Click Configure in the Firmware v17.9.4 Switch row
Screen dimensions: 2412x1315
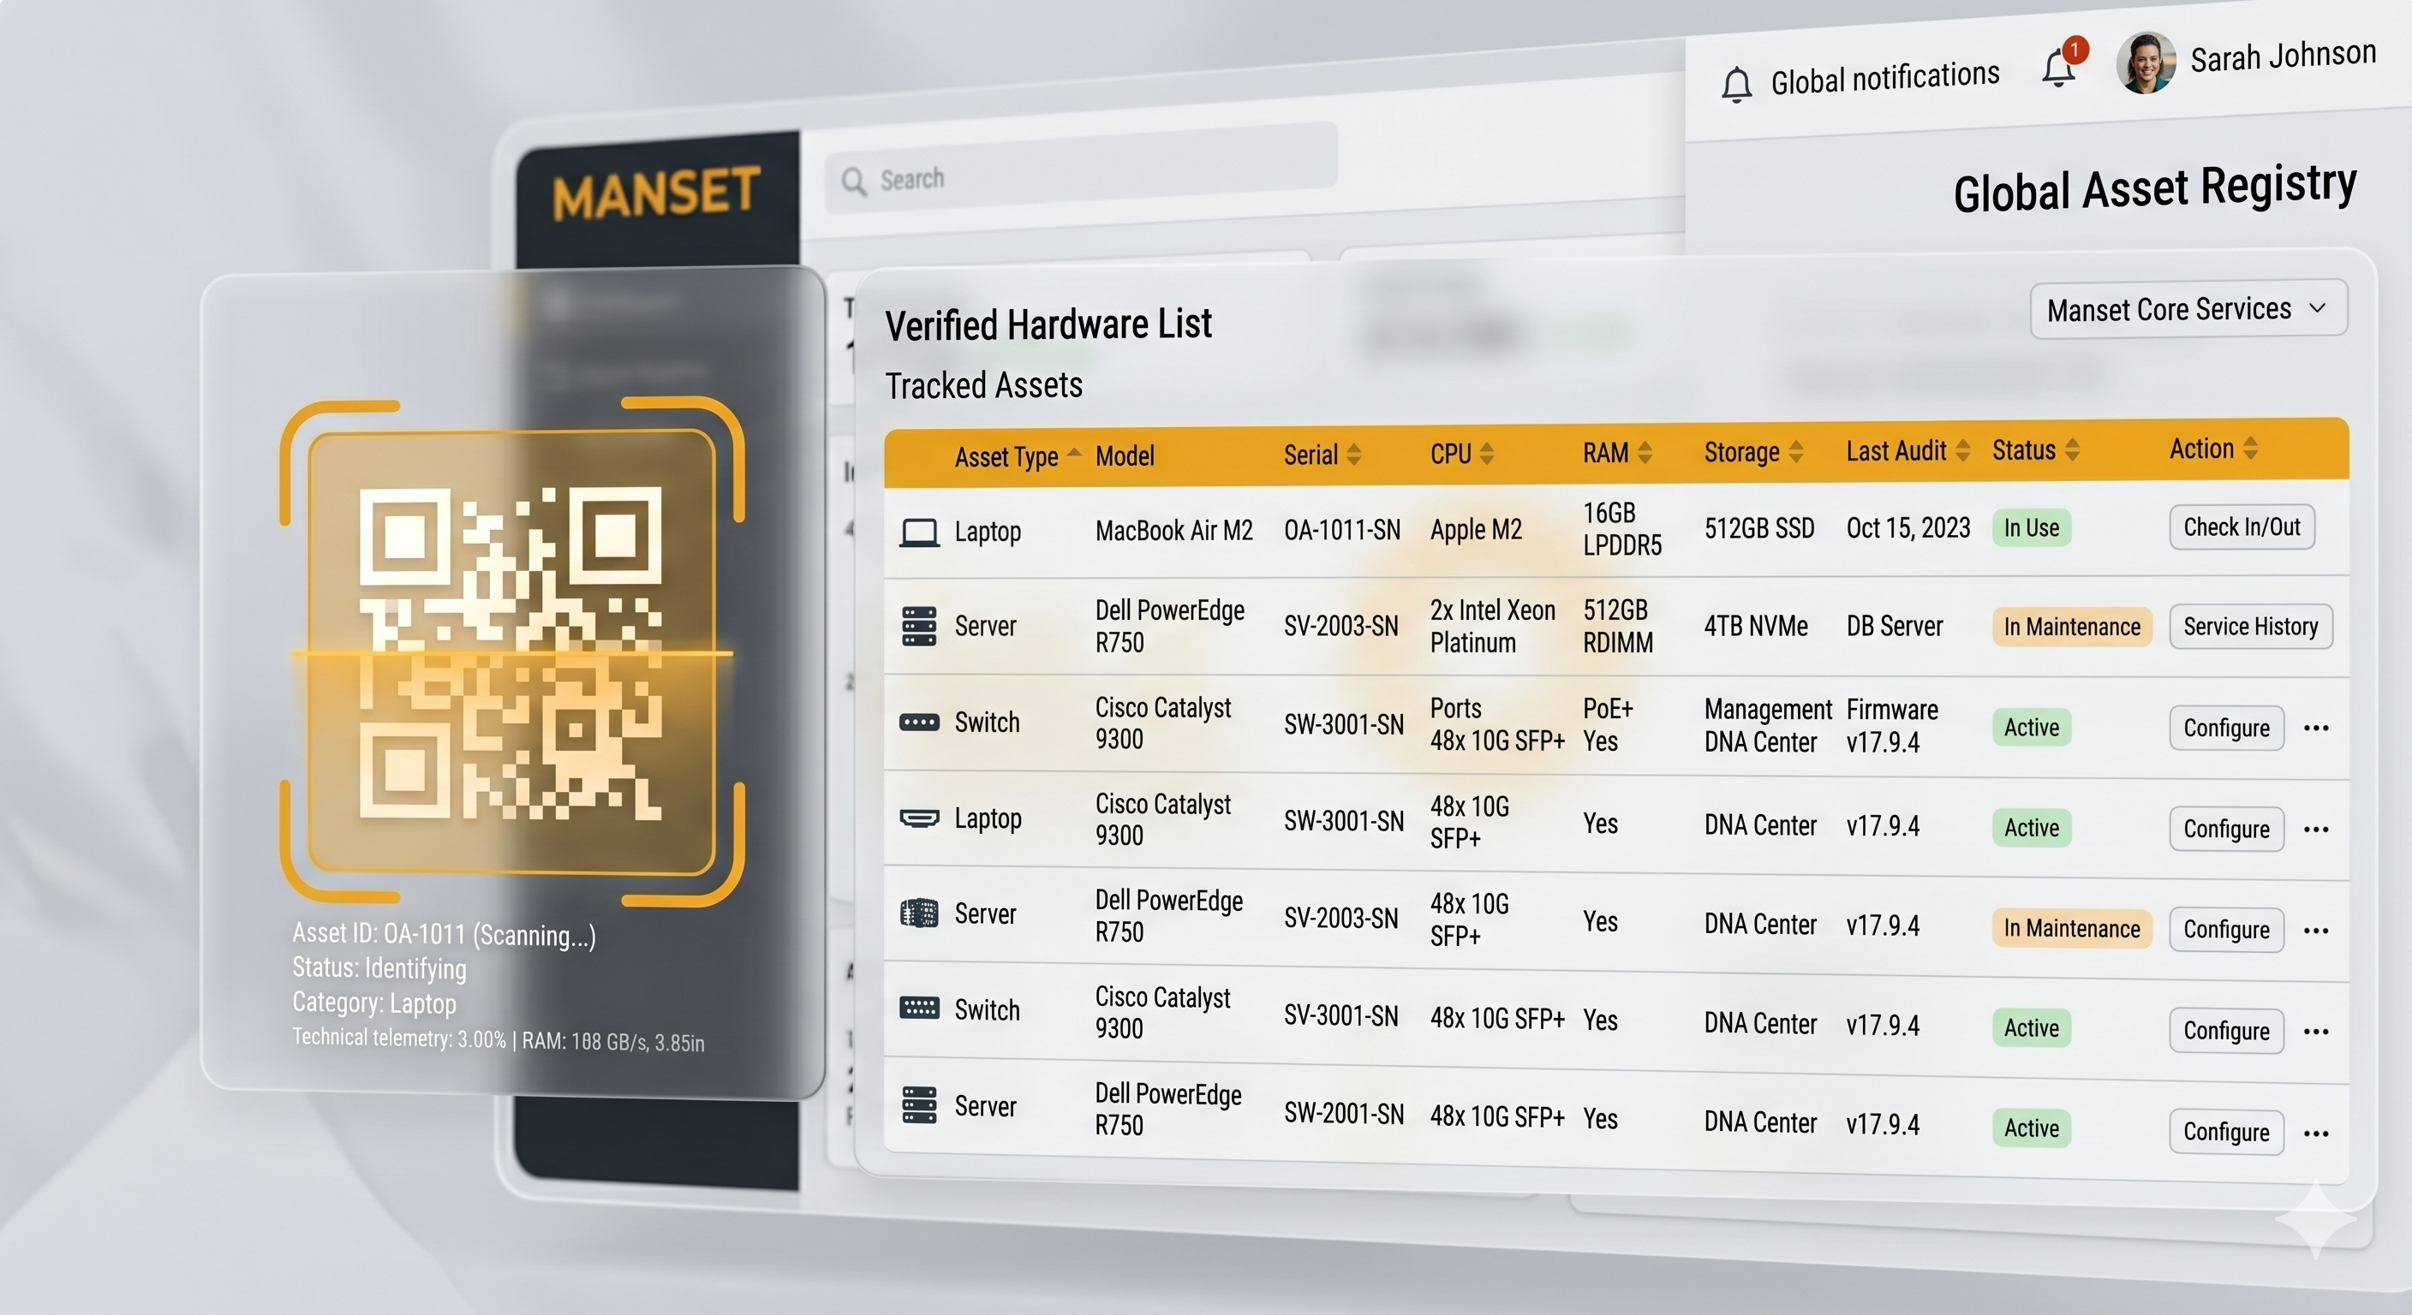2227,729
